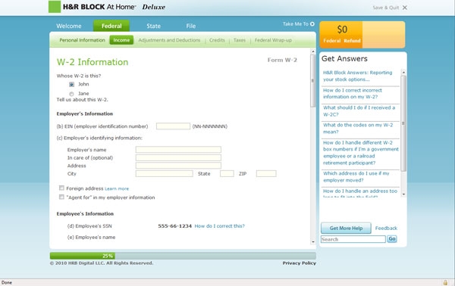
Task: Click scroll up arrow of form panel
Action: 312,51
